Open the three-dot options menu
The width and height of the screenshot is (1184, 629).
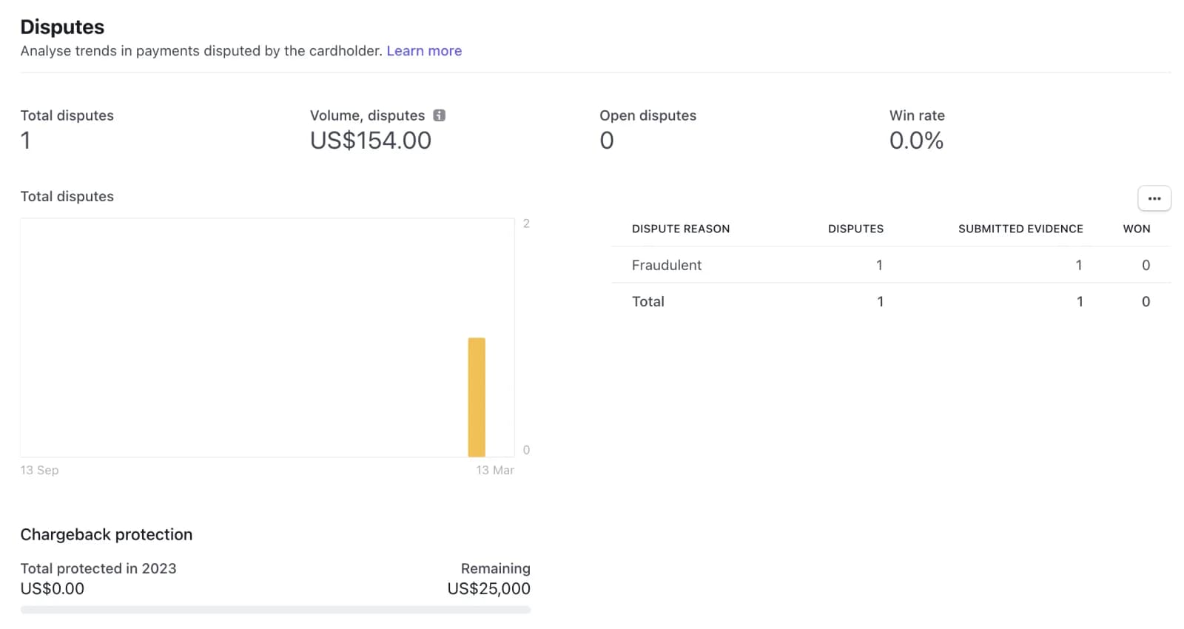1154,198
